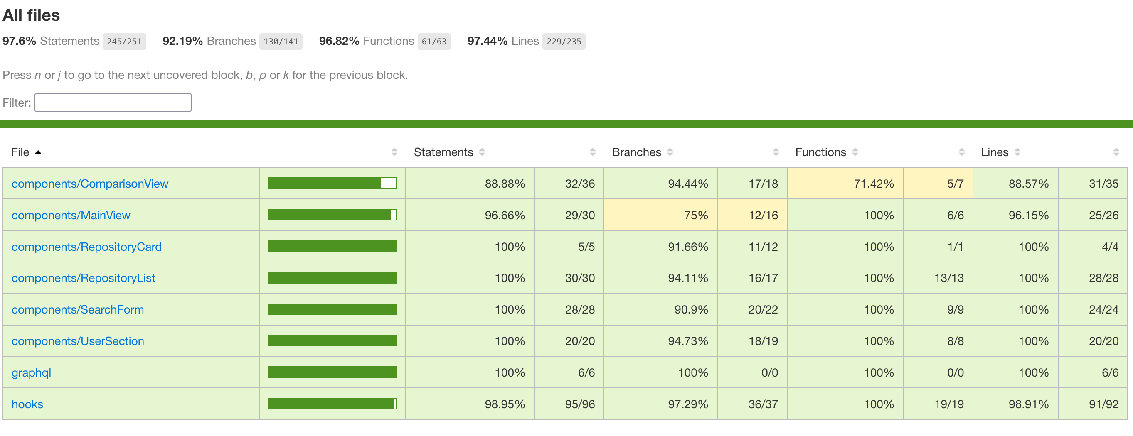The image size is (1133, 436).
Task: Open components/RepositoryList link
Action: pyautogui.click(x=83, y=278)
